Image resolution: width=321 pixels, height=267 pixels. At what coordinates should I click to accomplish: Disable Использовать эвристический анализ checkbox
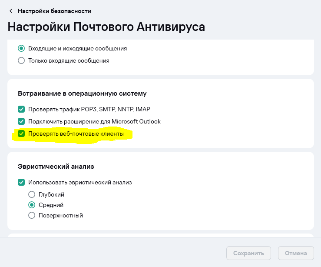(x=21, y=182)
